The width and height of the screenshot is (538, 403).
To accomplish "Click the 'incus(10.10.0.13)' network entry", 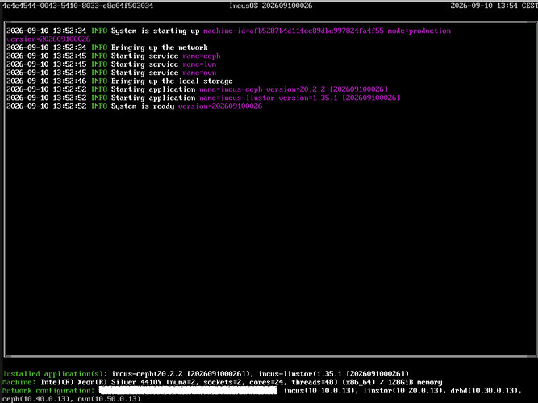I will click(x=319, y=391).
